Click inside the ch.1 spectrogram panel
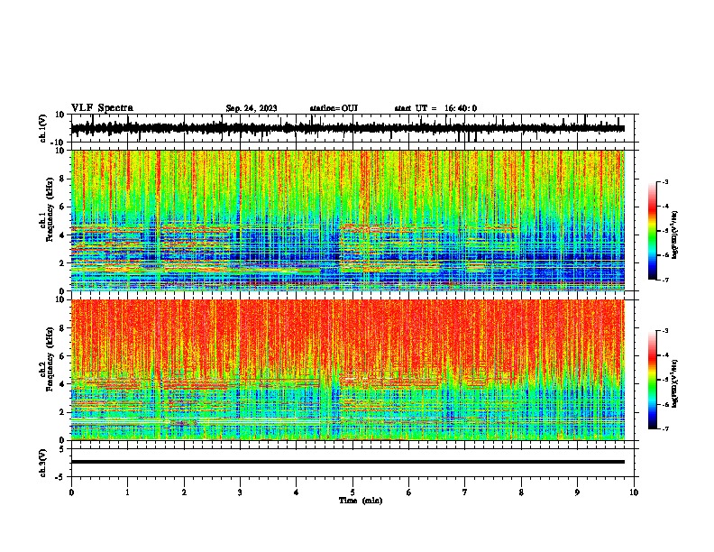This screenshot has width=714, height=552. 348,220
